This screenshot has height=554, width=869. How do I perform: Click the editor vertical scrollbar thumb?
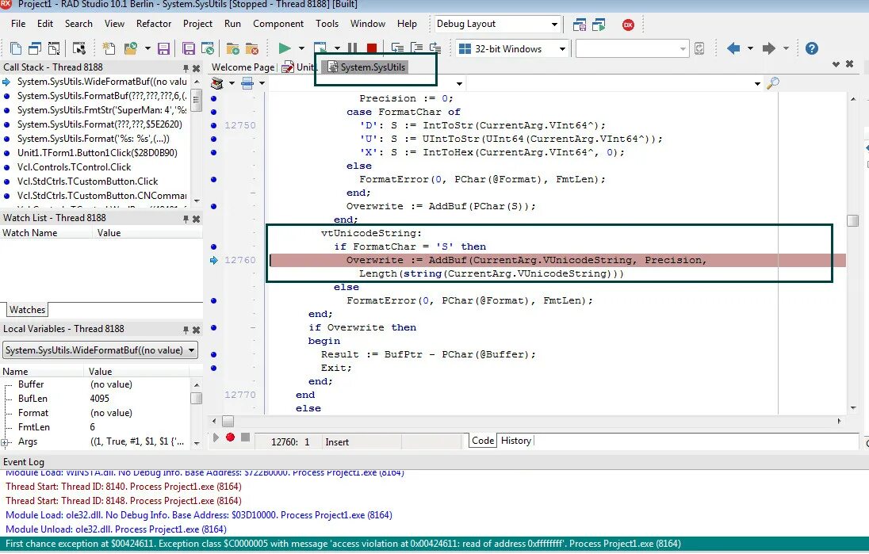coord(853,220)
